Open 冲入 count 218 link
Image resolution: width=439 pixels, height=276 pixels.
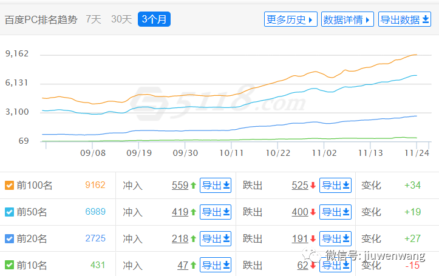(x=180, y=238)
